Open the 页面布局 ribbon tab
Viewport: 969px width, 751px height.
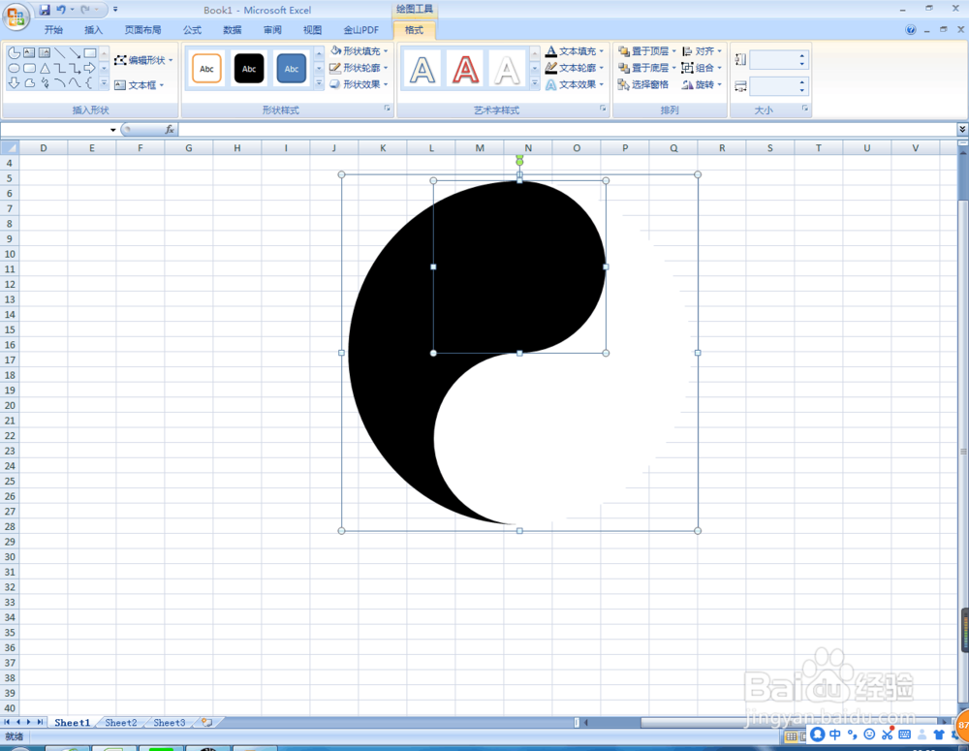(142, 30)
